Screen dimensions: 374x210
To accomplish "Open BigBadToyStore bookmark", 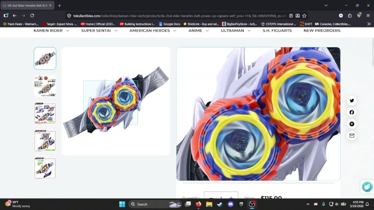I will pos(240,24).
